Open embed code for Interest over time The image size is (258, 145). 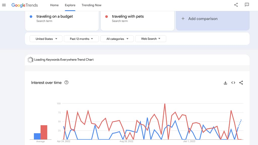pyautogui.click(x=233, y=83)
